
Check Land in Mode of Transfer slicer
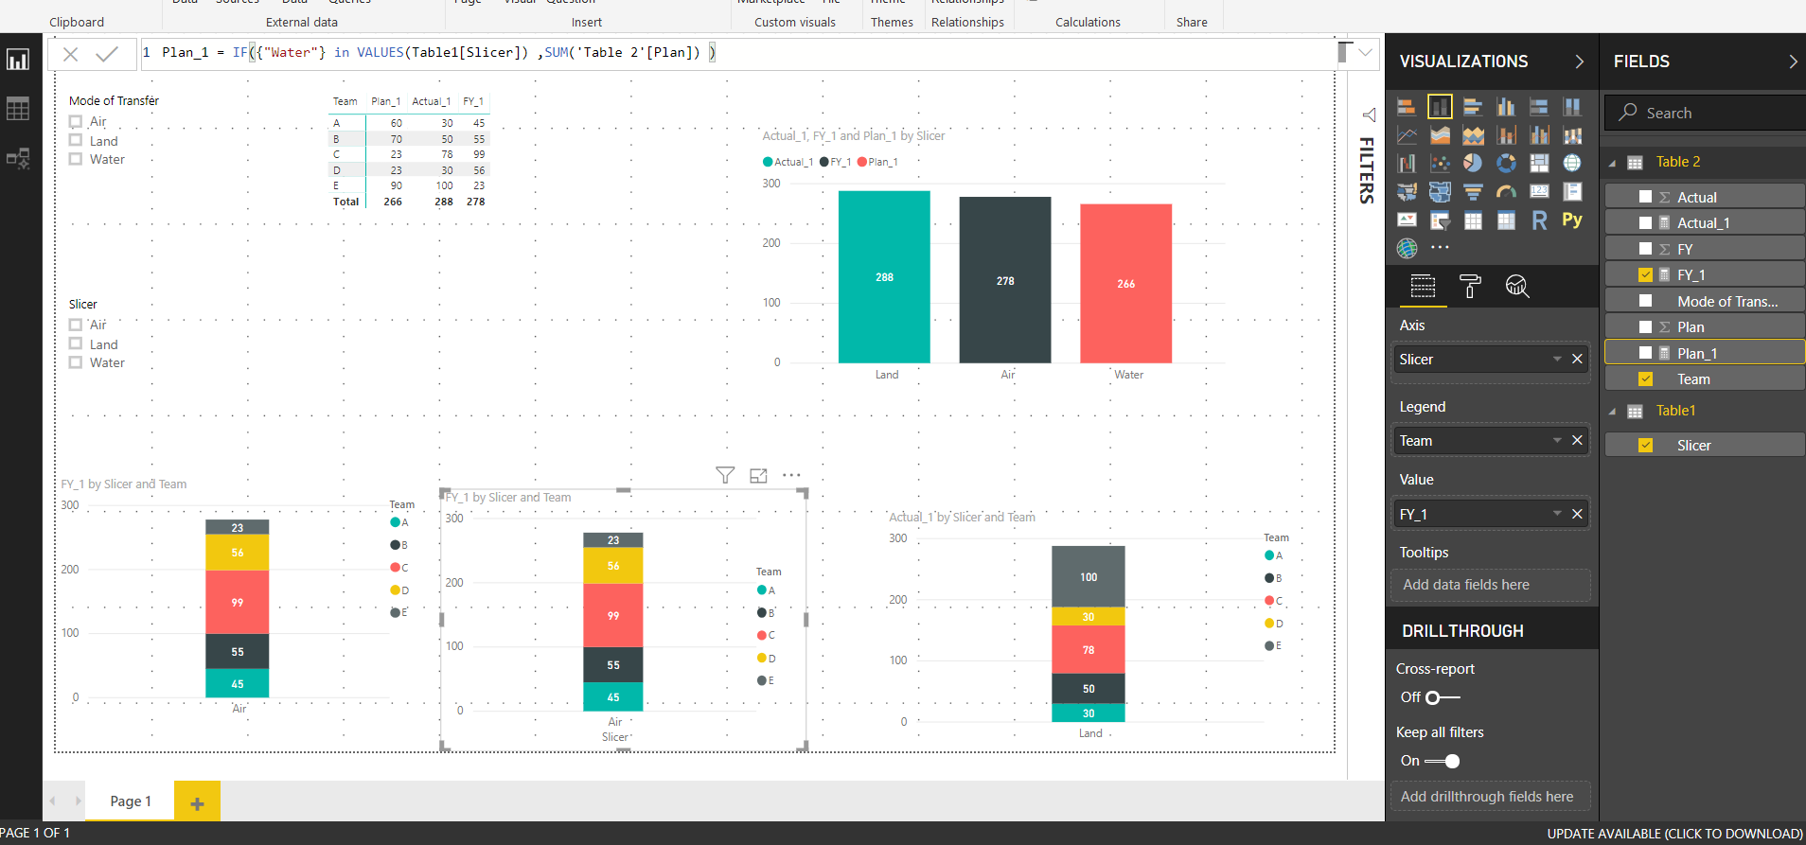click(76, 140)
